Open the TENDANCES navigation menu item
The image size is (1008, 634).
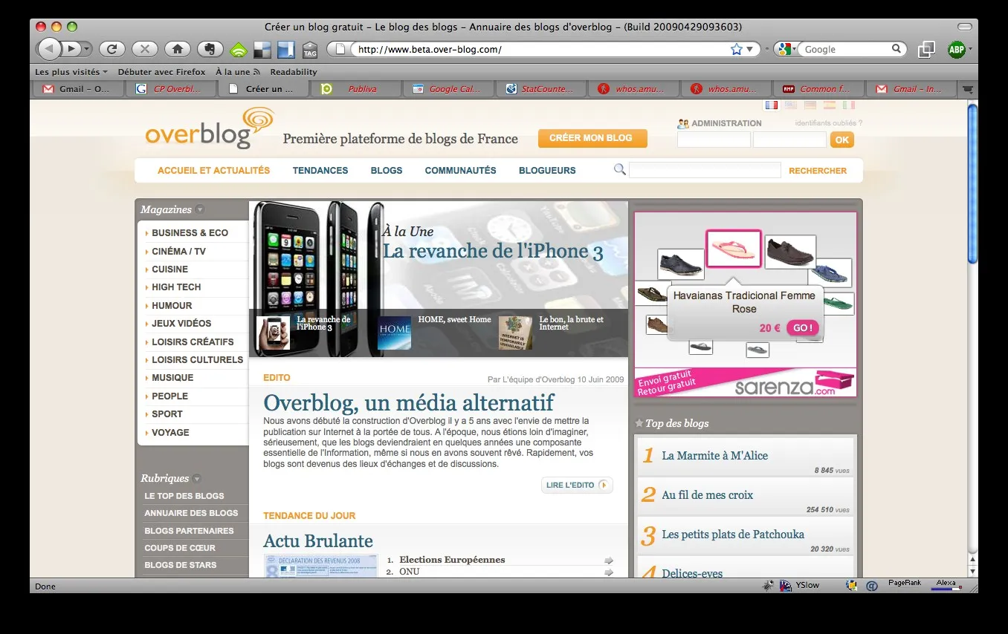click(320, 171)
